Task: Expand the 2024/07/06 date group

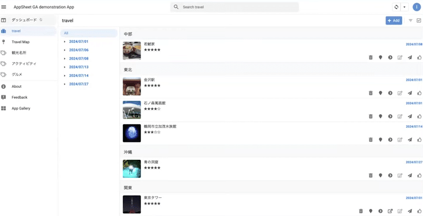Action: click(x=65, y=50)
